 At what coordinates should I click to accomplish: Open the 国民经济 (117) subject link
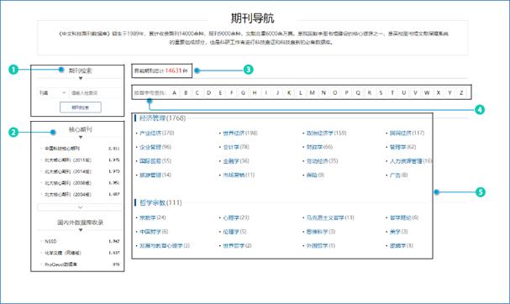(x=407, y=133)
